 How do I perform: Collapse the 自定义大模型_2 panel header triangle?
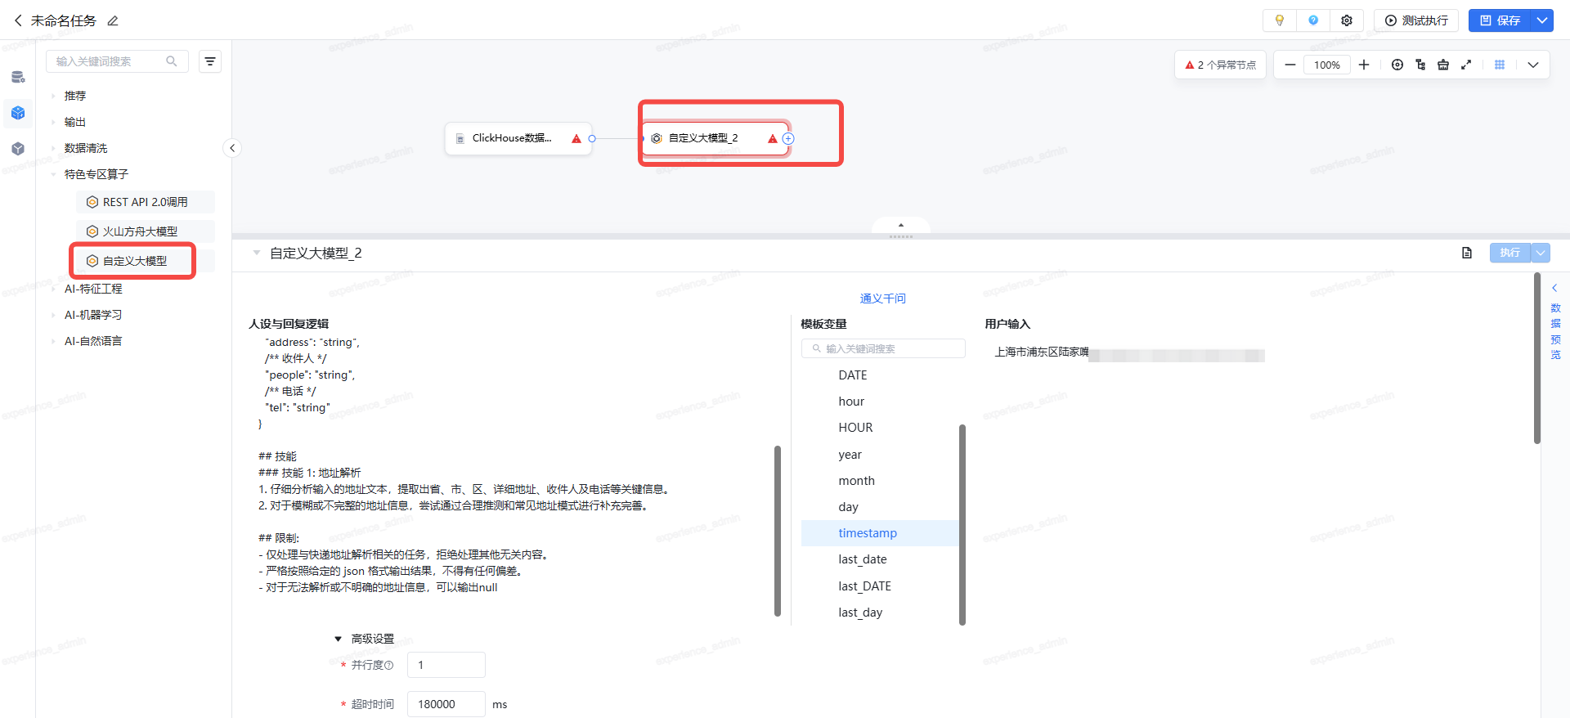click(x=256, y=253)
